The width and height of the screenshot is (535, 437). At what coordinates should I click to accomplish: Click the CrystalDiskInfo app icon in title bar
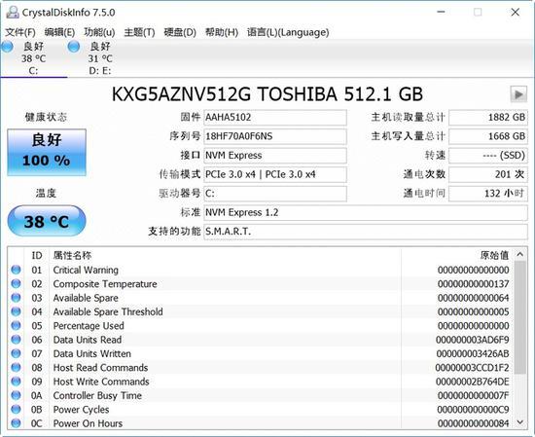click(x=13, y=13)
